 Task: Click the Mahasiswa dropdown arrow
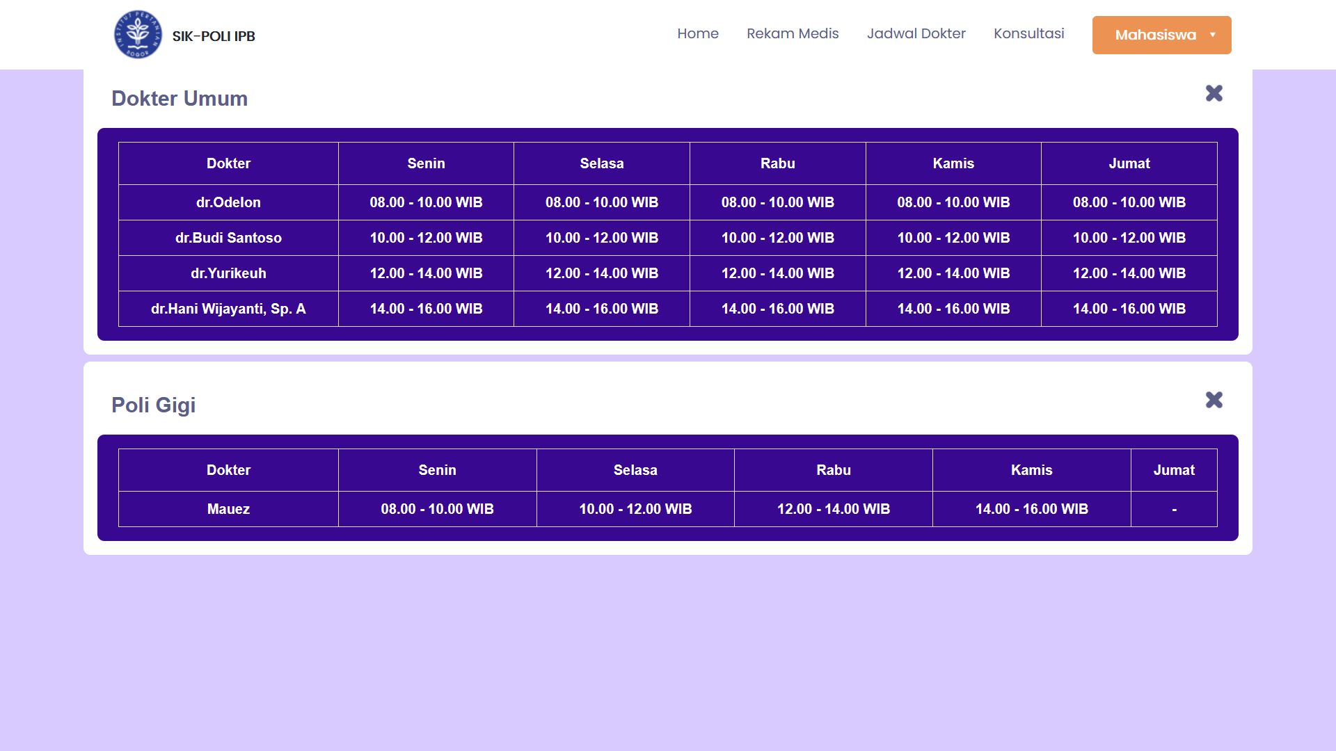coord(1213,35)
